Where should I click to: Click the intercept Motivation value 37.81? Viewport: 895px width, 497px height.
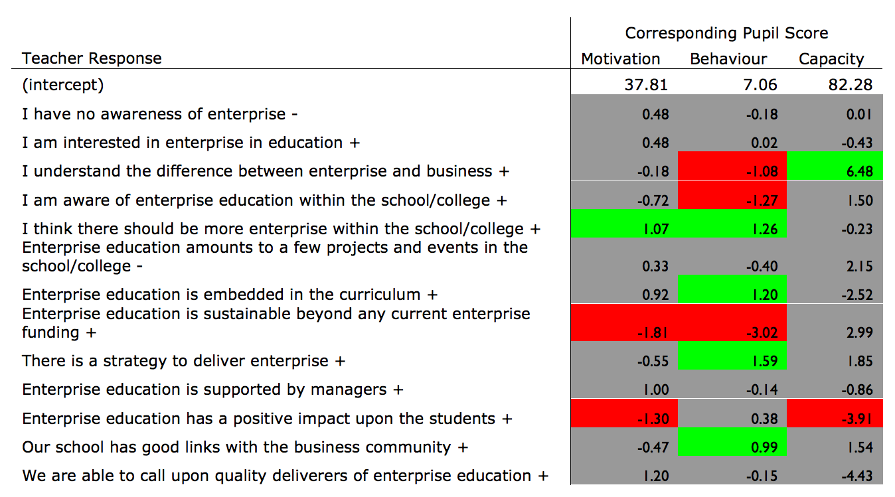coord(646,85)
